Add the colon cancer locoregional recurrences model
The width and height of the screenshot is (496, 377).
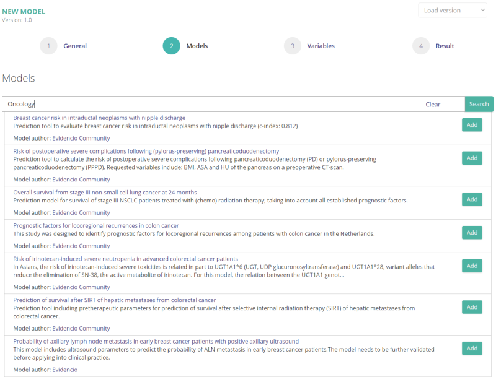point(472,232)
